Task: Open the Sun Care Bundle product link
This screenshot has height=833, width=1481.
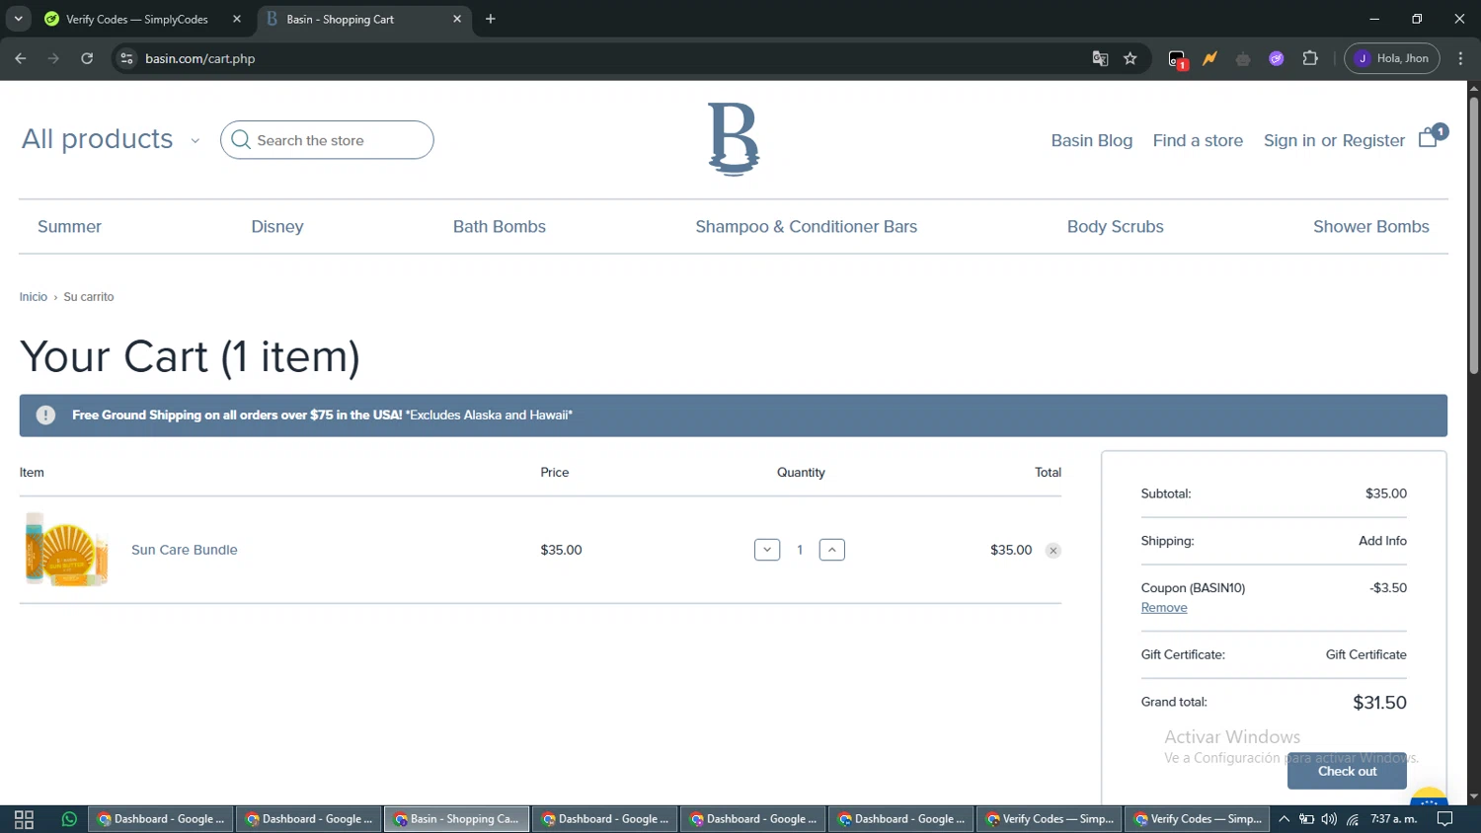Action: [x=185, y=550]
